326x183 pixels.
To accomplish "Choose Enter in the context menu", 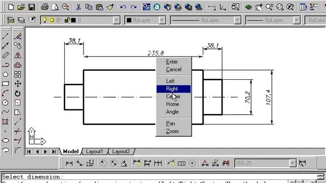I will (x=173, y=62).
